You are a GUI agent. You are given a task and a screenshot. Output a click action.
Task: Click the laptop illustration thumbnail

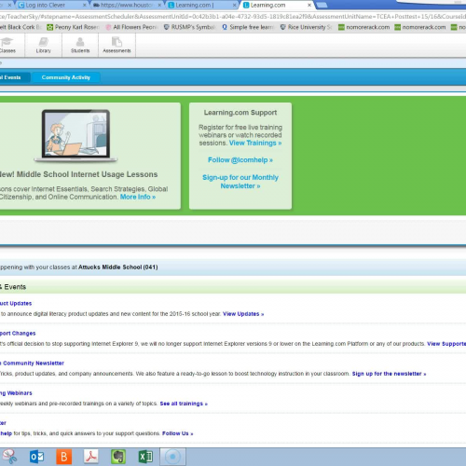(75, 136)
